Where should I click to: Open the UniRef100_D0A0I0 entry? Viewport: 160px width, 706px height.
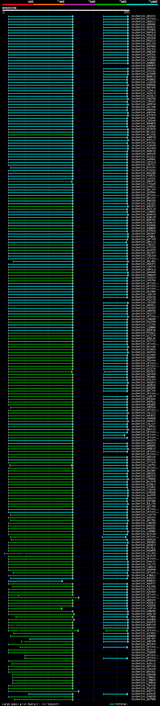tap(143, 561)
